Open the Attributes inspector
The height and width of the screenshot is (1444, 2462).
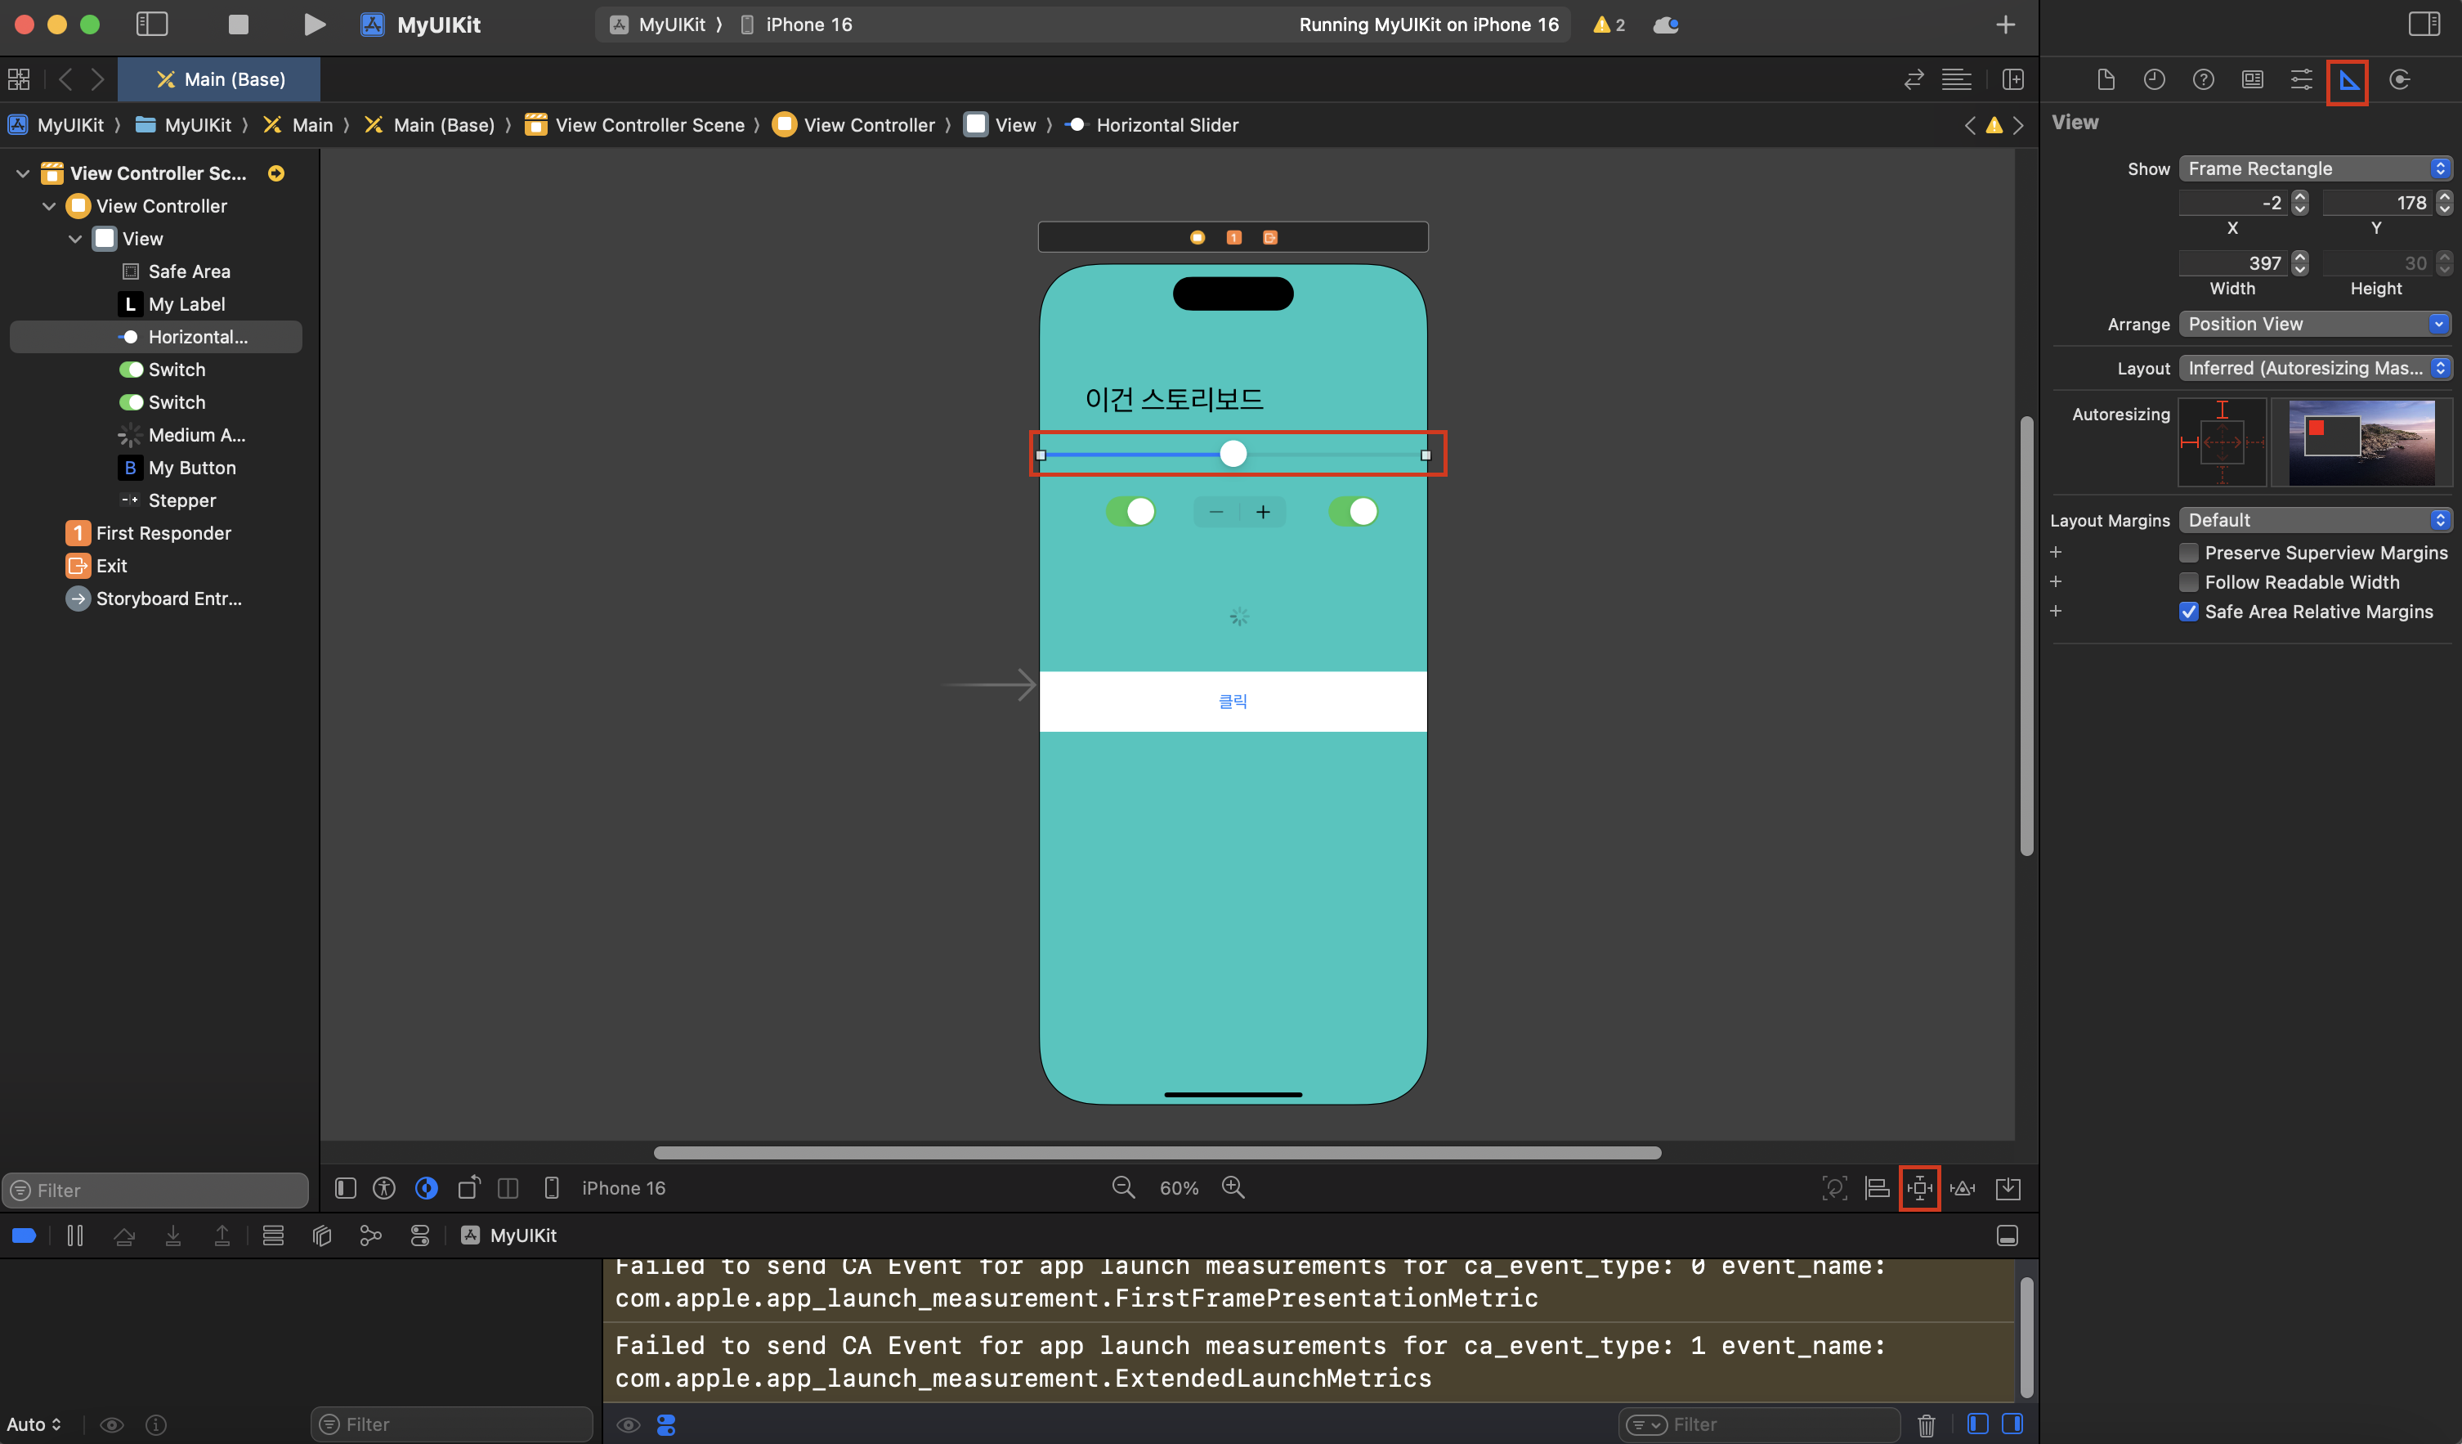[x=2300, y=80]
